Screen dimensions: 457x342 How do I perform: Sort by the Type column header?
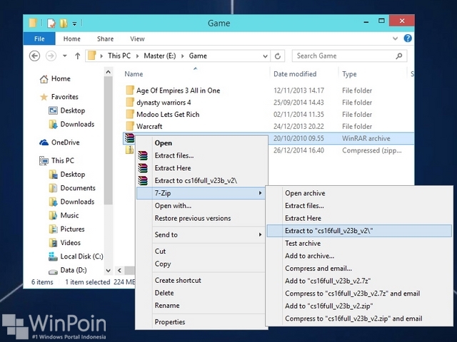349,74
